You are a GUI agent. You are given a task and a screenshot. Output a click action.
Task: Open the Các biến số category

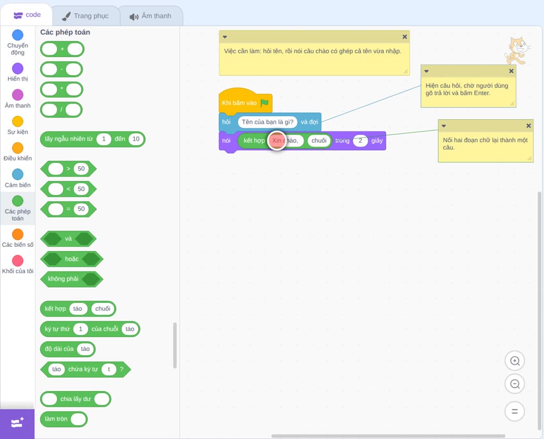tap(17, 238)
